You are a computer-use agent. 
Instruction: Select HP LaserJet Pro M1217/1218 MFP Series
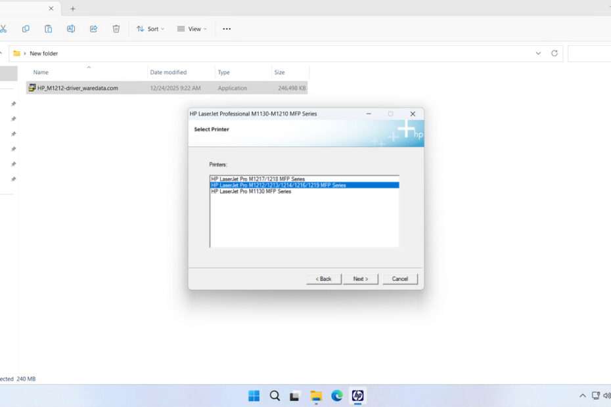(258, 179)
